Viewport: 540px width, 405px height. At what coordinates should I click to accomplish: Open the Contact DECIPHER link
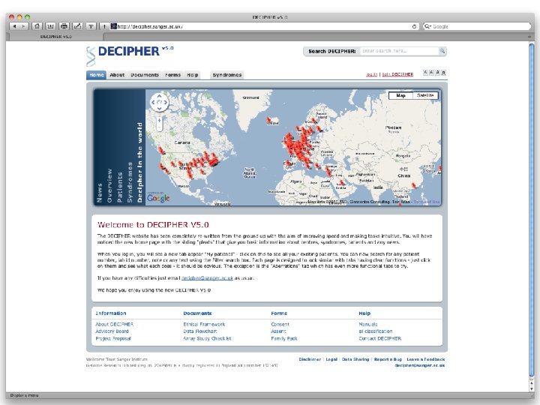379,338
